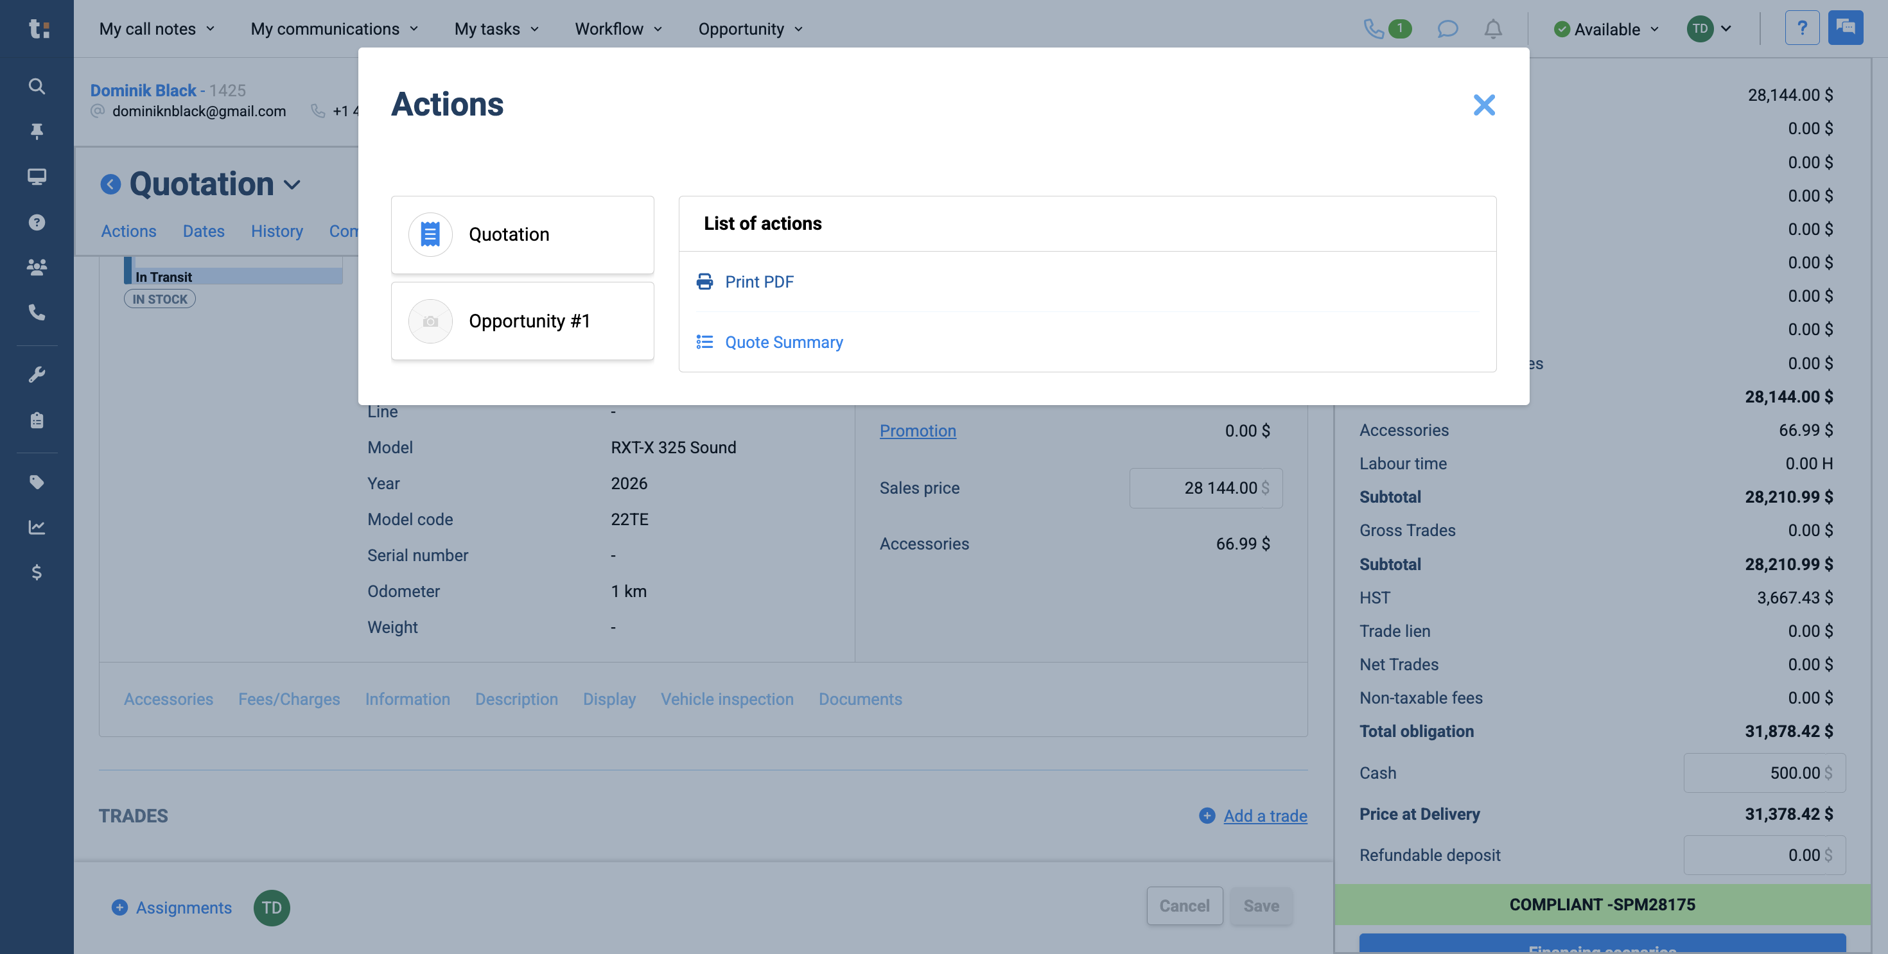
Task: Close the Actions dialog
Action: (x=1483, y=105)
